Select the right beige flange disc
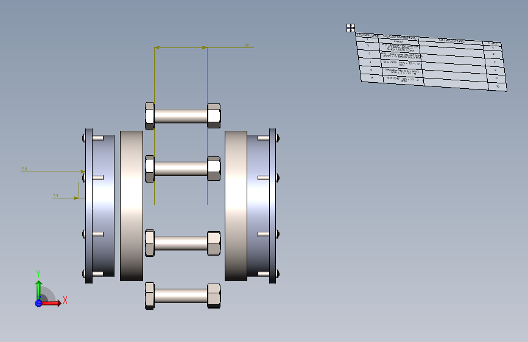This screenshot has height=342, width=528. pos(236,206)
